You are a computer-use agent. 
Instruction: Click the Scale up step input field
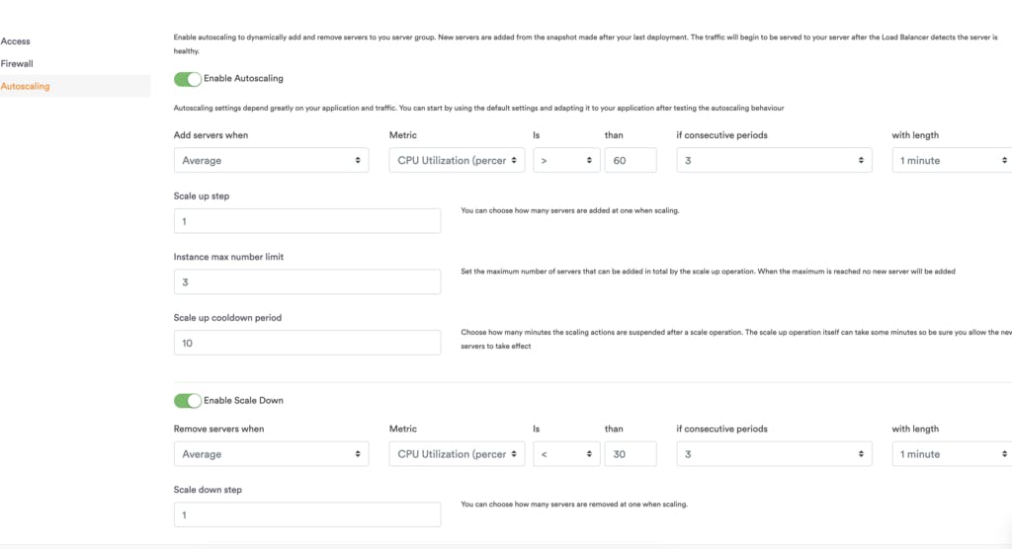point(307,221)
